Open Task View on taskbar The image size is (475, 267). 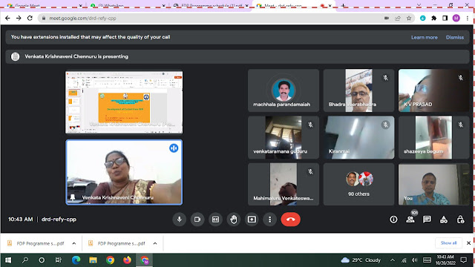point(59,260)
